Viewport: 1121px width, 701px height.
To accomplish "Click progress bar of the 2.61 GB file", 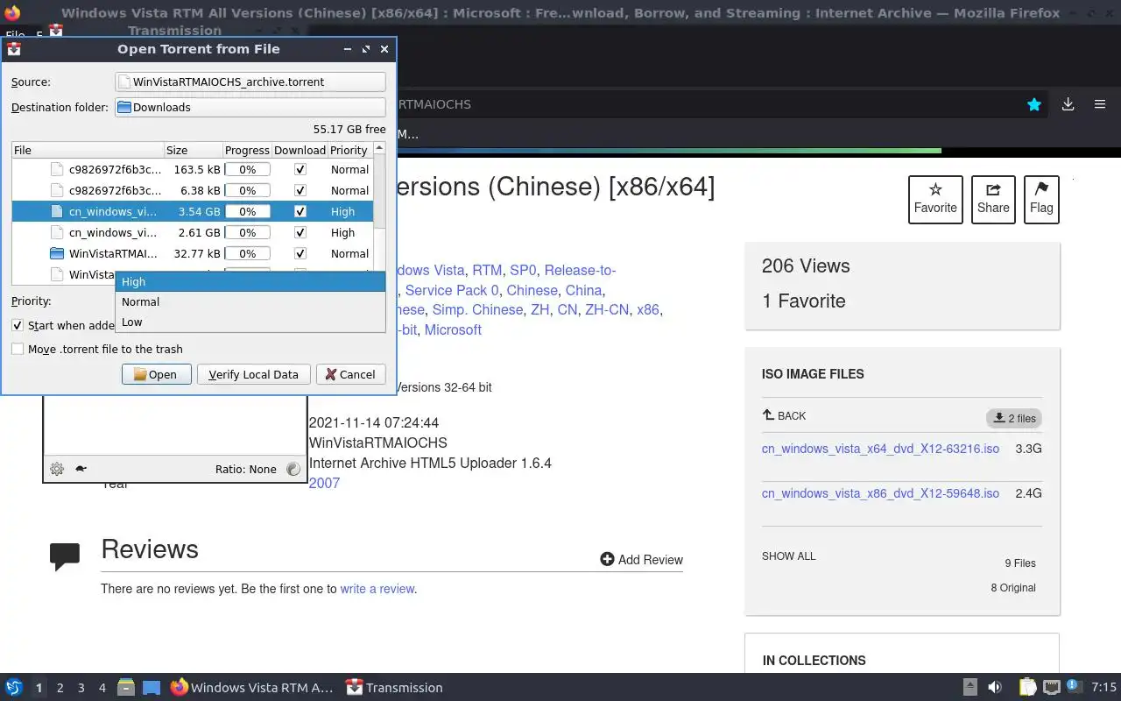I will pos(248,232).
